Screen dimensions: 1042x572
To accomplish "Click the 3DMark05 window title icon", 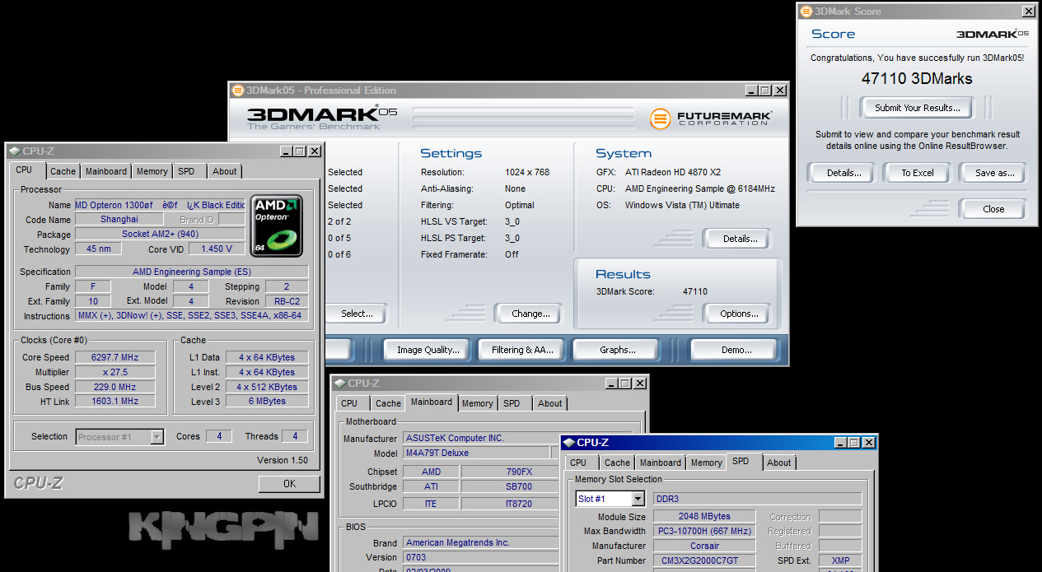I will [x=238, y=91].
